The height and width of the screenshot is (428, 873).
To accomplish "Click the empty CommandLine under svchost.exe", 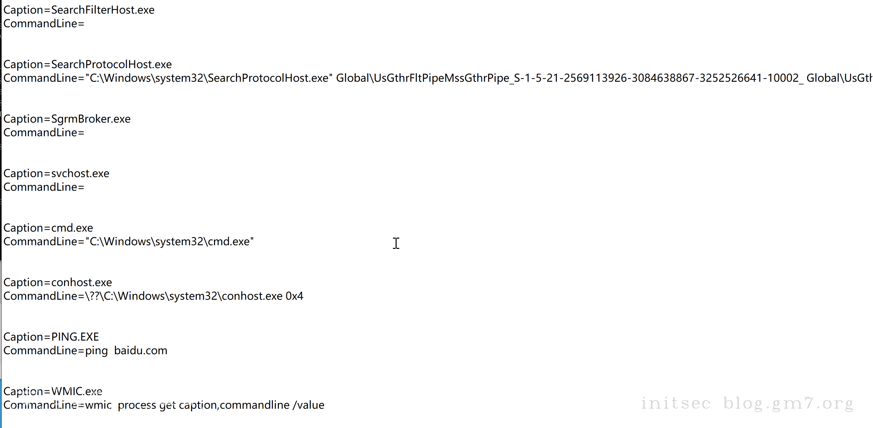I will pyautogui.click(x=44, y=187).
